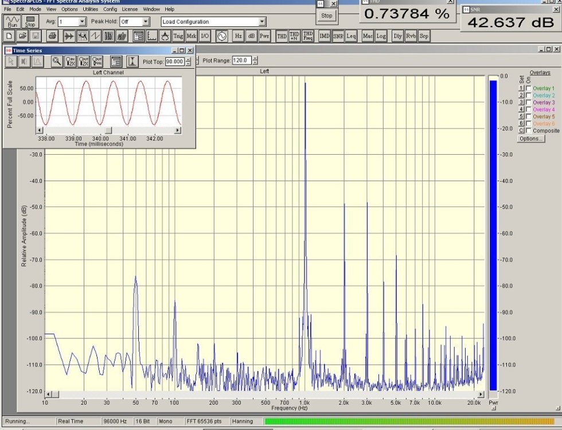
Task: Click the Set 2 overlay button
Action: (x=521, y=96)
